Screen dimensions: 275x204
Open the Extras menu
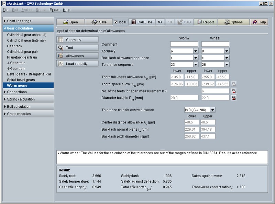click(54, 10)
